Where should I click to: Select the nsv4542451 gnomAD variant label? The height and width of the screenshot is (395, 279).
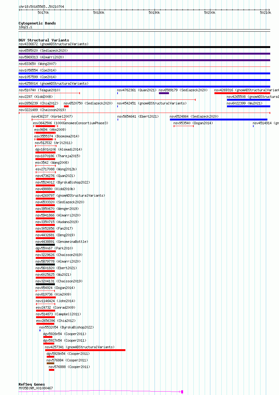[152, 103]
